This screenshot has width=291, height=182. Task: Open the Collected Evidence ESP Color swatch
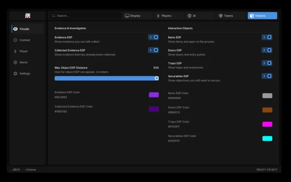point(154,109)
